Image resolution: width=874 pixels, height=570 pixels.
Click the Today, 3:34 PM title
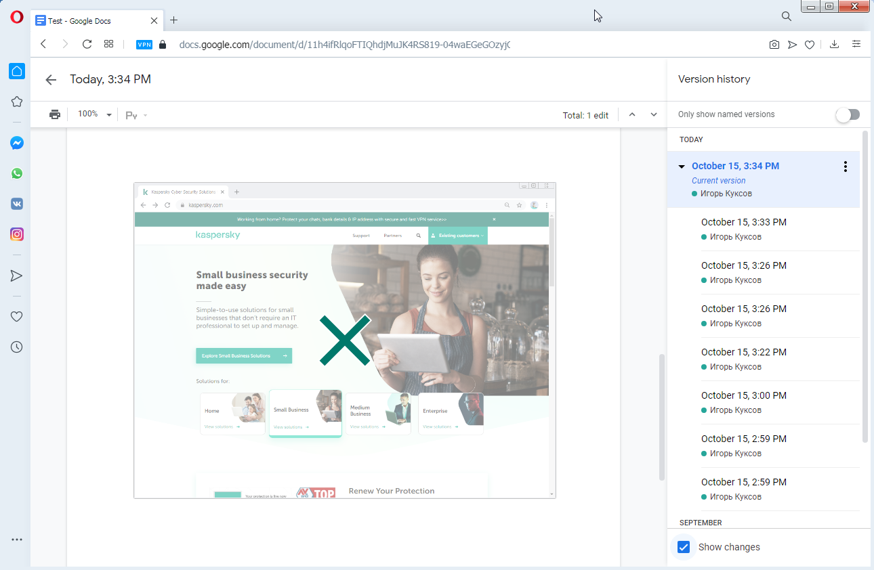tap(110, 80)
